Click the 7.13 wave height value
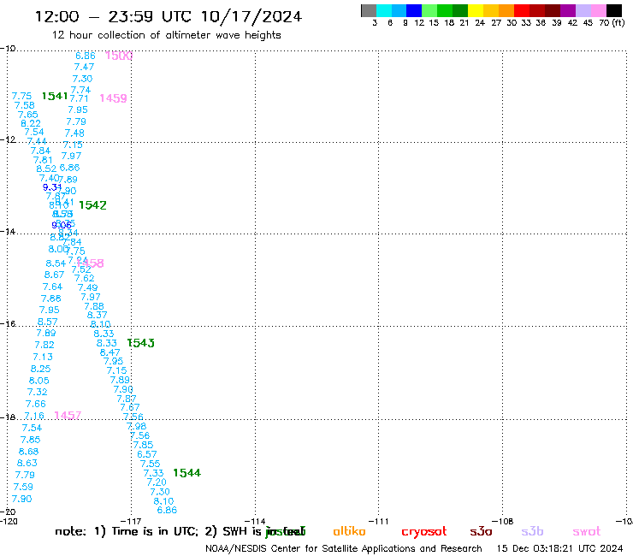Screen dimensions: 633x556 pyautogui.click(x=43, y=357)
